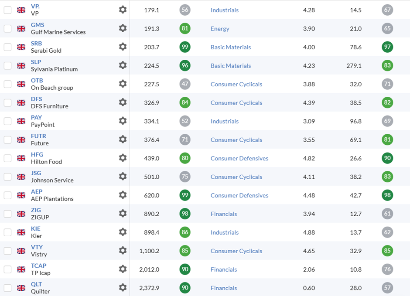The image size is (410, 296).
Task: Click the grey 57 badge in the Quilter row
Action: [x=387, y=288]
